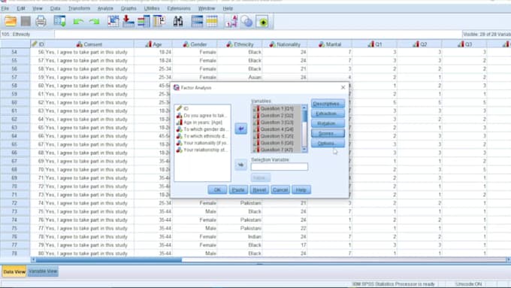Click the Factor Analysis title icon
The height and width of the screenshot is (288, 511).
[177, 87]
